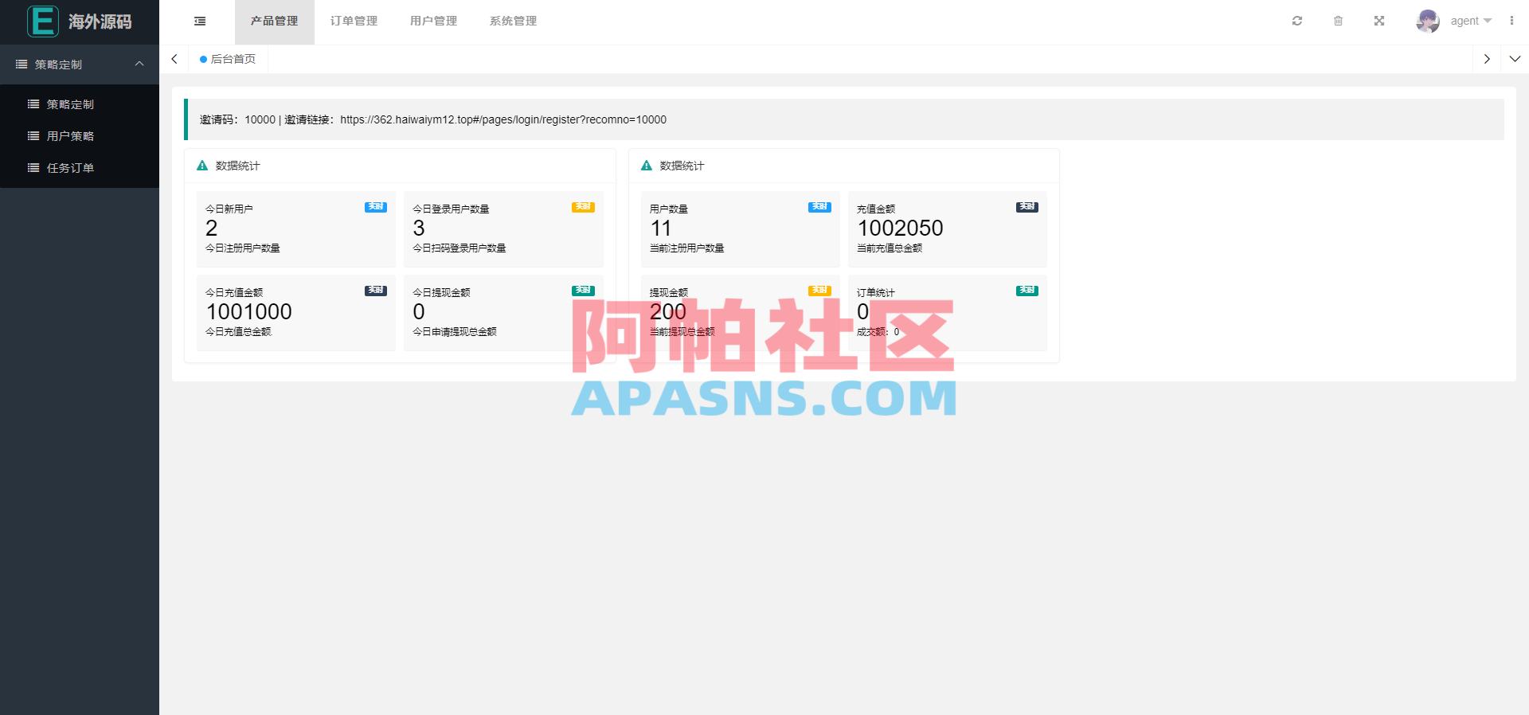
Task: Select the 后台首页 tab
Action: click(229, 59)
